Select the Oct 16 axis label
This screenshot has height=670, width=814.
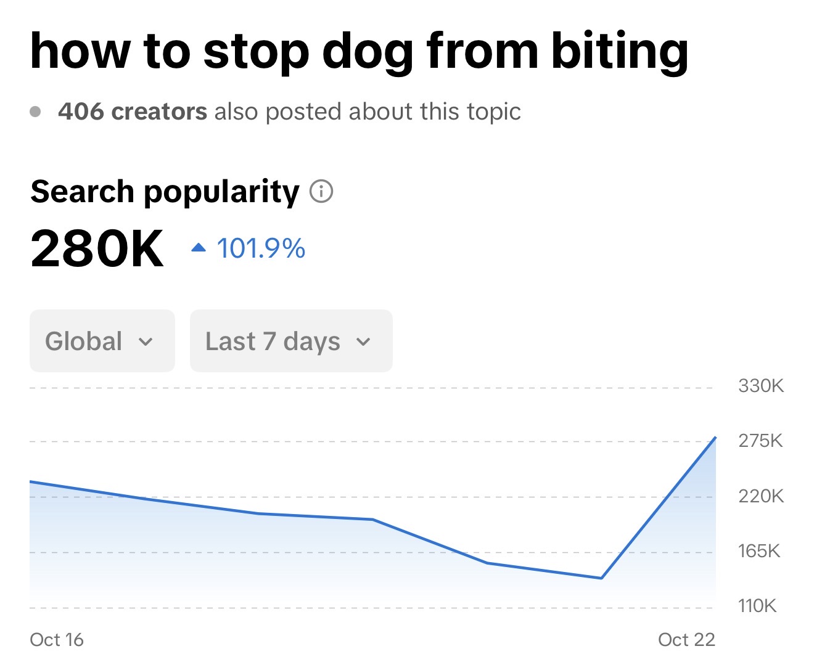tap(57, 640)
